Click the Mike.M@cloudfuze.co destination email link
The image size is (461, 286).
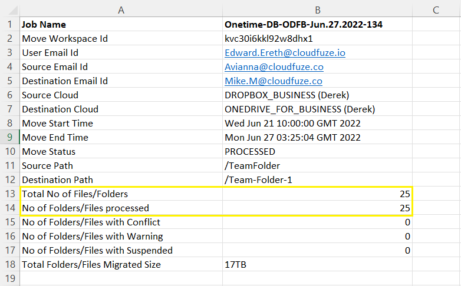(273, 81)
